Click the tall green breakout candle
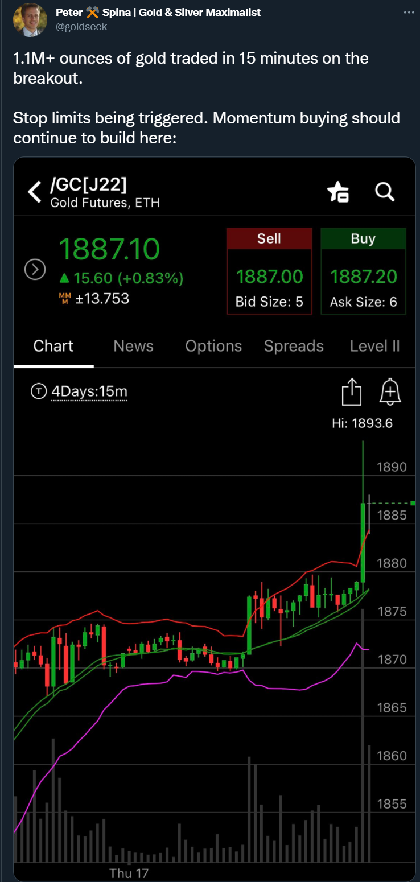Viewport: 420px width, 882px height. [363, 541]
